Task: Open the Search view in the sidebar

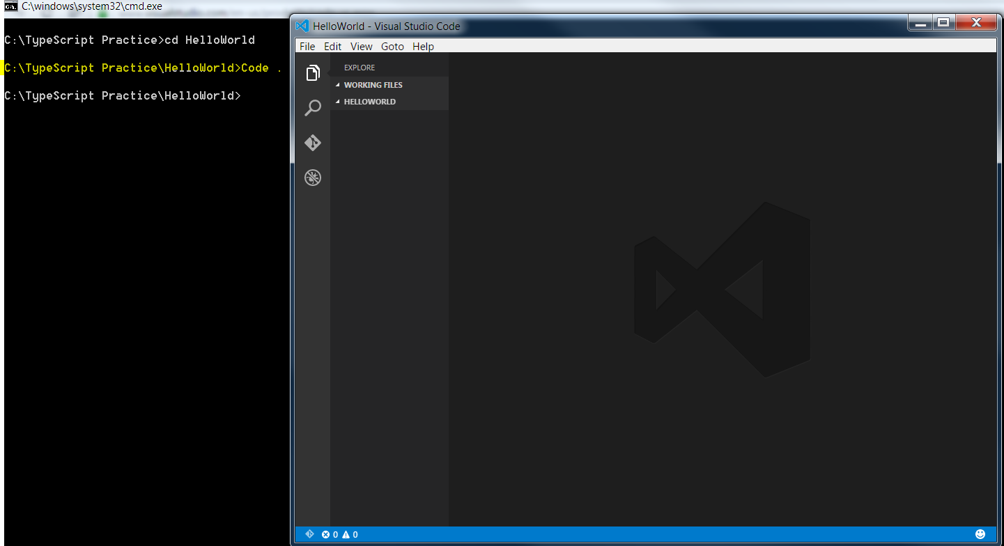Action: click(x=313, y=108)
